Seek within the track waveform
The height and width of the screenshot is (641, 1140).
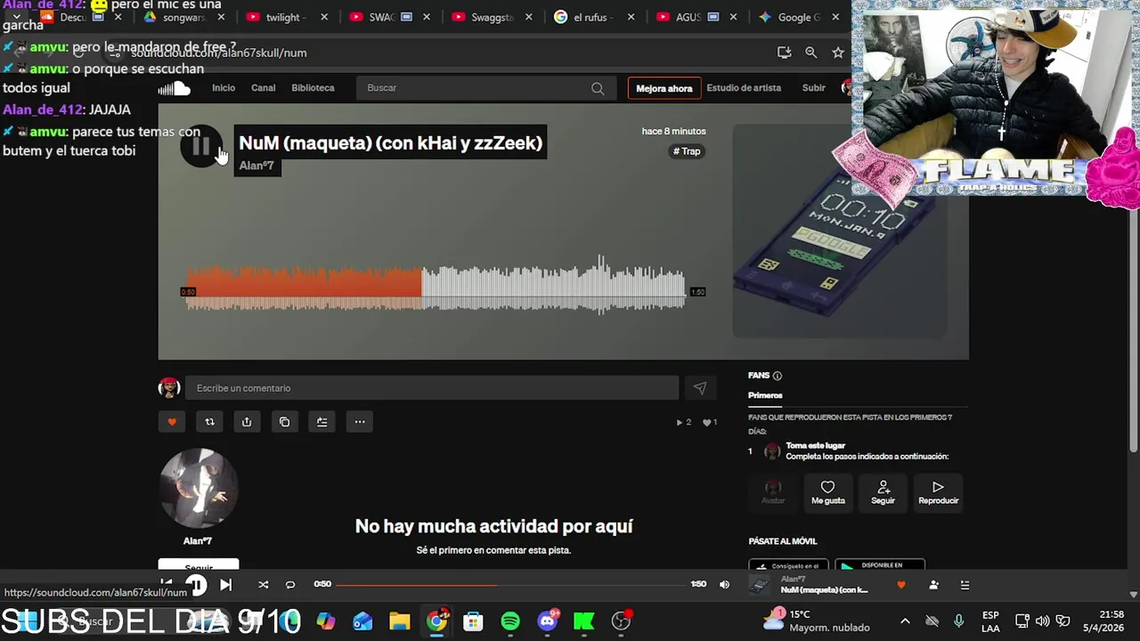pyautogui.click(x=436, y=285)
